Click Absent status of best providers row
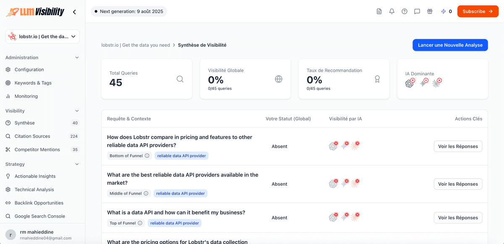This screenshot has width=504, height=244. [279, 184]
